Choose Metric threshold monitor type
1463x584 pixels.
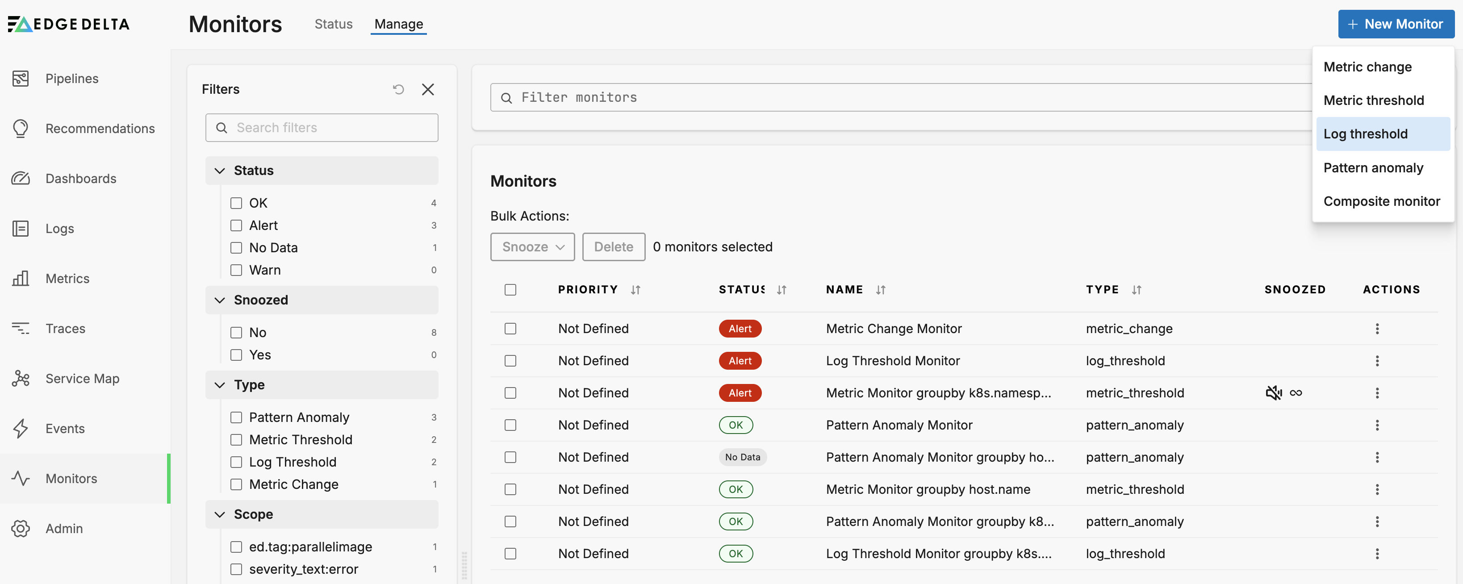click(x=1383, y=100)
